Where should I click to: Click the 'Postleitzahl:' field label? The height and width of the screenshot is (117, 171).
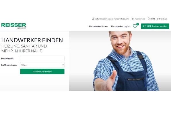pos(7,58)
